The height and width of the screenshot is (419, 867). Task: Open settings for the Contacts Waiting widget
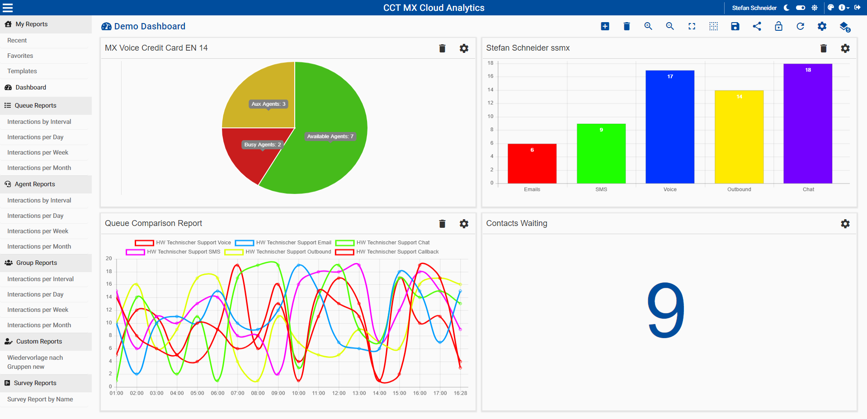(845, 224)
